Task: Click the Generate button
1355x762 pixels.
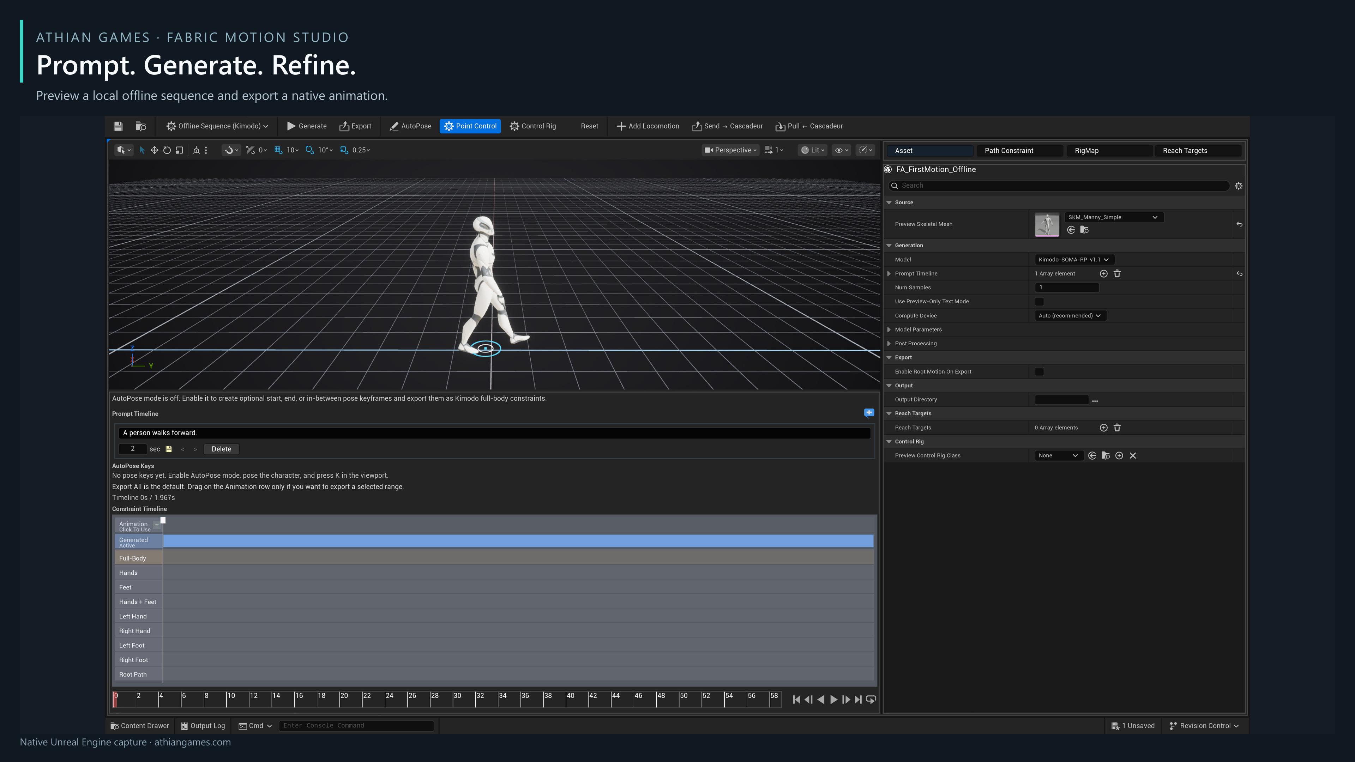Action: coord(307,126)
